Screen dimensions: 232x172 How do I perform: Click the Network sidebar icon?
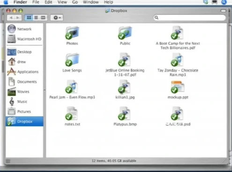[12, 29]
